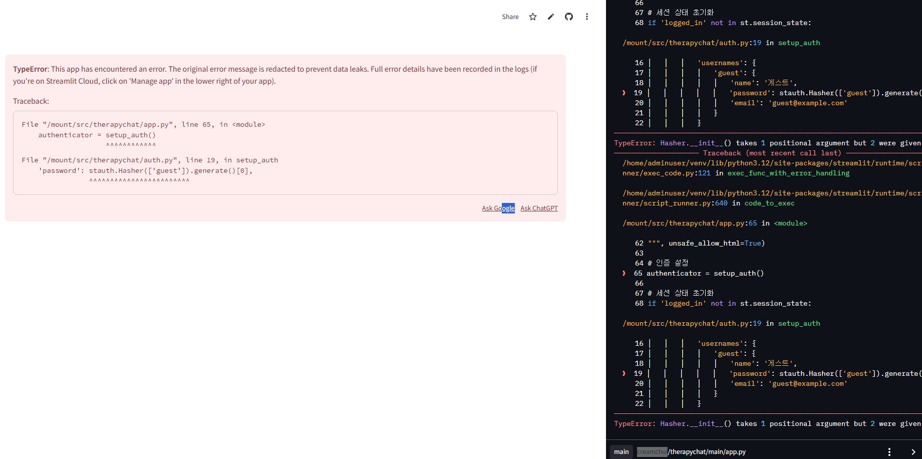
Task: Click traceback line mentioning app.py line 65
Action: 143,124
